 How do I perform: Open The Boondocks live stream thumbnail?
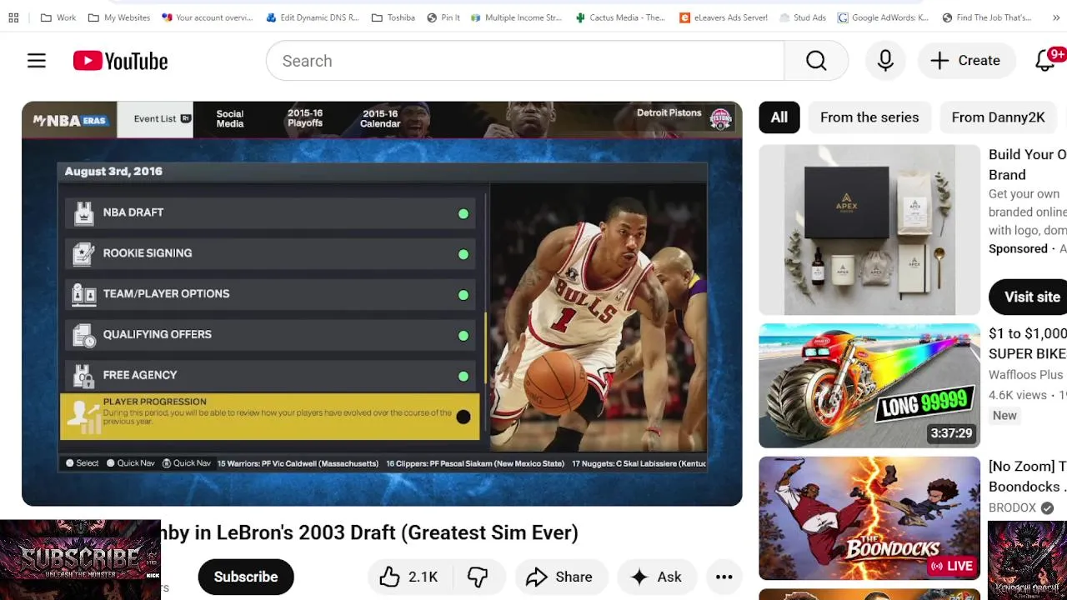pyautogui.click(x=869, y=518)
